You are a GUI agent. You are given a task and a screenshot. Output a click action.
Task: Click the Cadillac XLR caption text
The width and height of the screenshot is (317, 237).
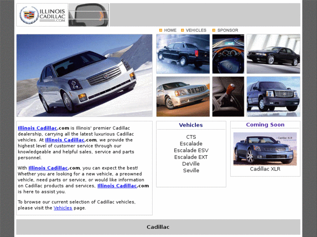click(265, 169)
